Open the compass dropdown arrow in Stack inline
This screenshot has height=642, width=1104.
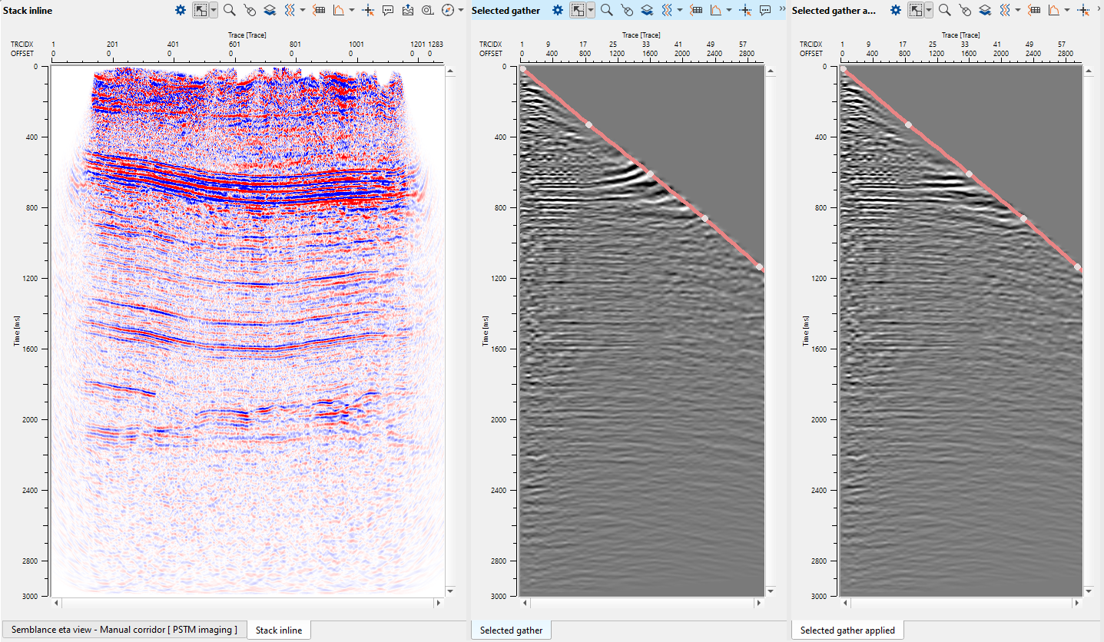point(461,10)
